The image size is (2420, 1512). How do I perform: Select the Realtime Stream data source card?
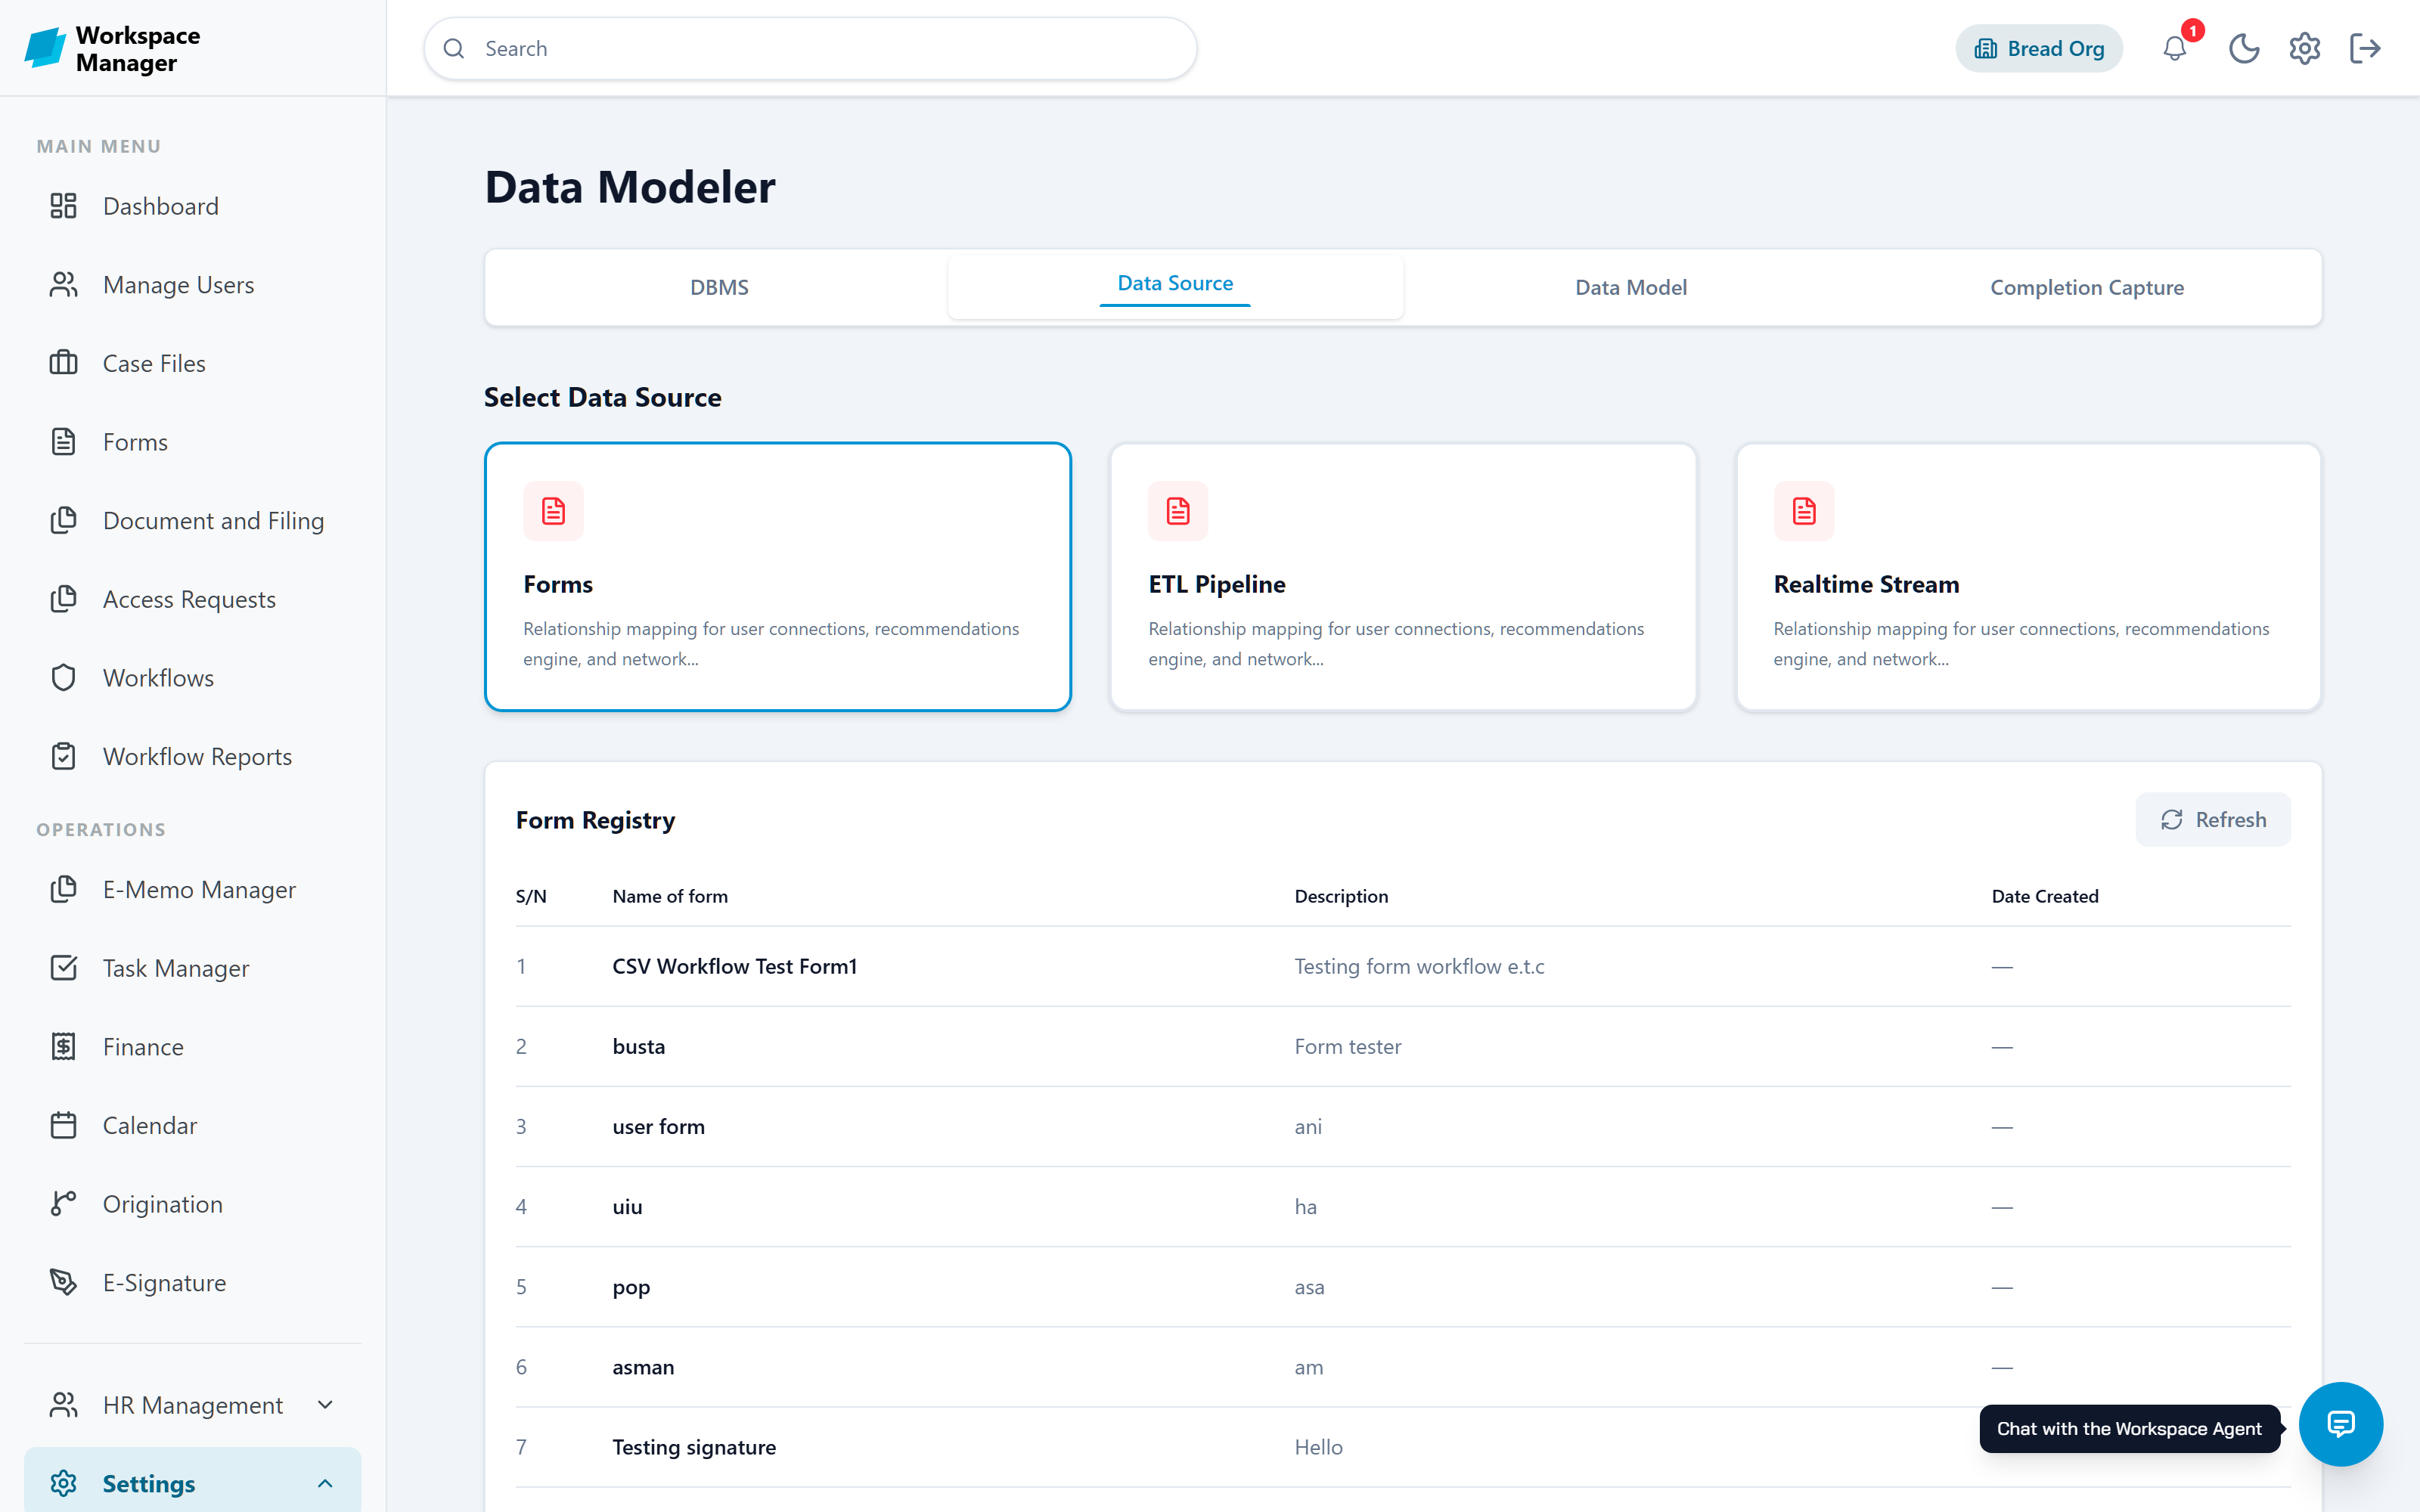[2028, 576]
